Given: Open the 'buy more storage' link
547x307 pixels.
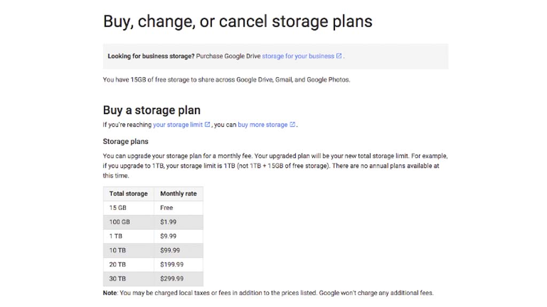Looking at the screenshot, I should click(262, 125).
